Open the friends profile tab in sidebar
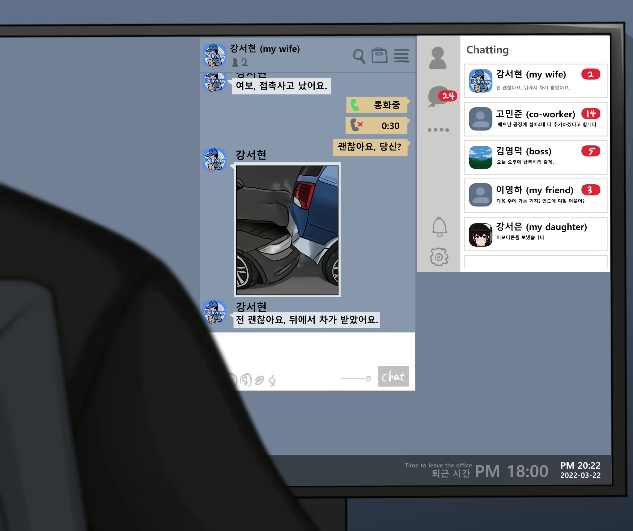 438,58
